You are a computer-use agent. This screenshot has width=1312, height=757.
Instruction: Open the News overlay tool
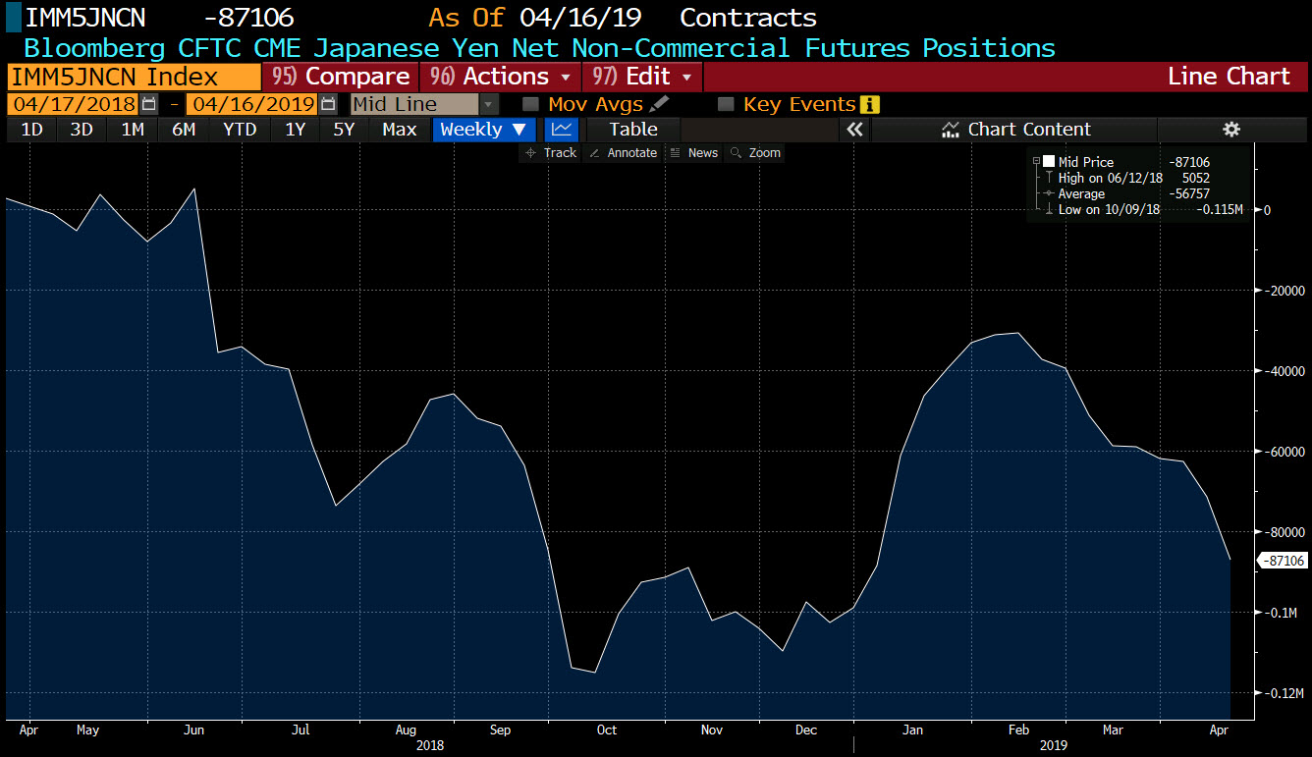coord(693,153)
